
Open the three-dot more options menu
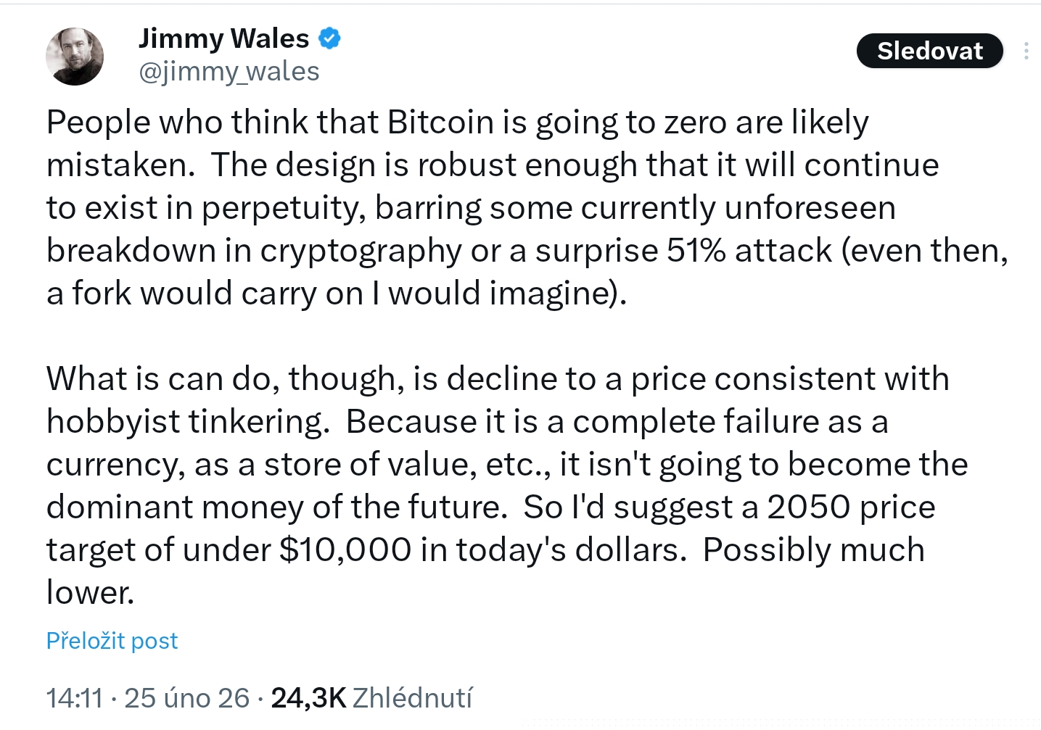point(1026,51)
